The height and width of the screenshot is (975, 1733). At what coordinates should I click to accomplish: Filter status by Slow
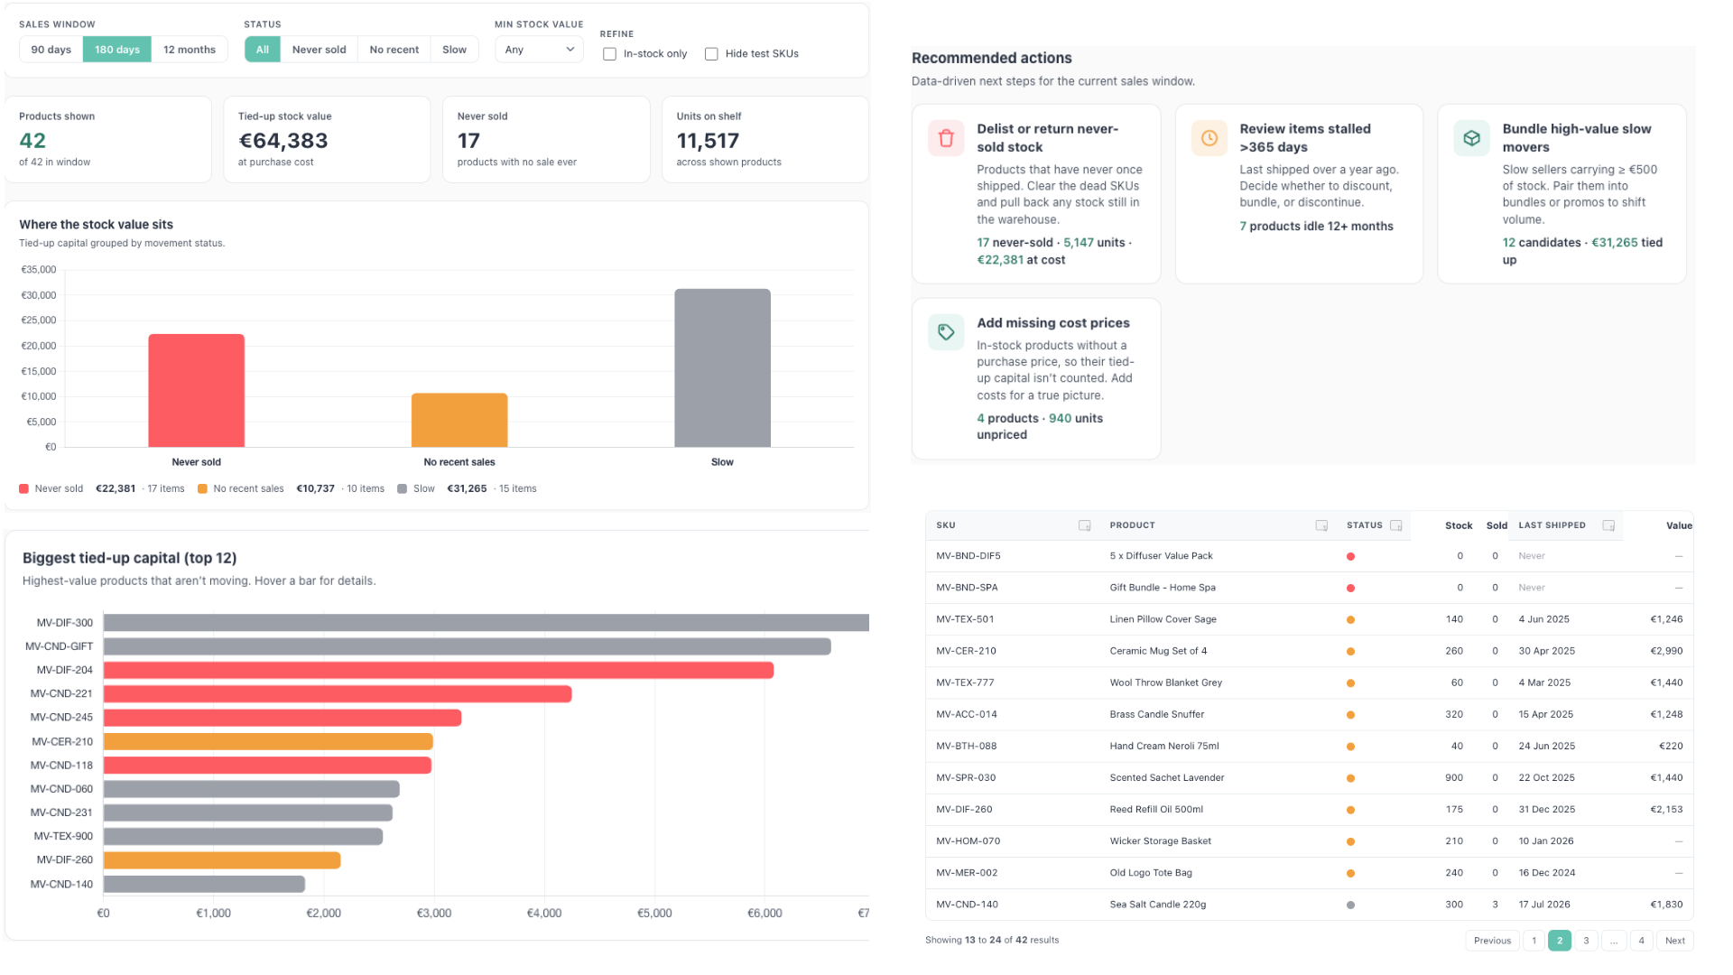pos(455,50)
